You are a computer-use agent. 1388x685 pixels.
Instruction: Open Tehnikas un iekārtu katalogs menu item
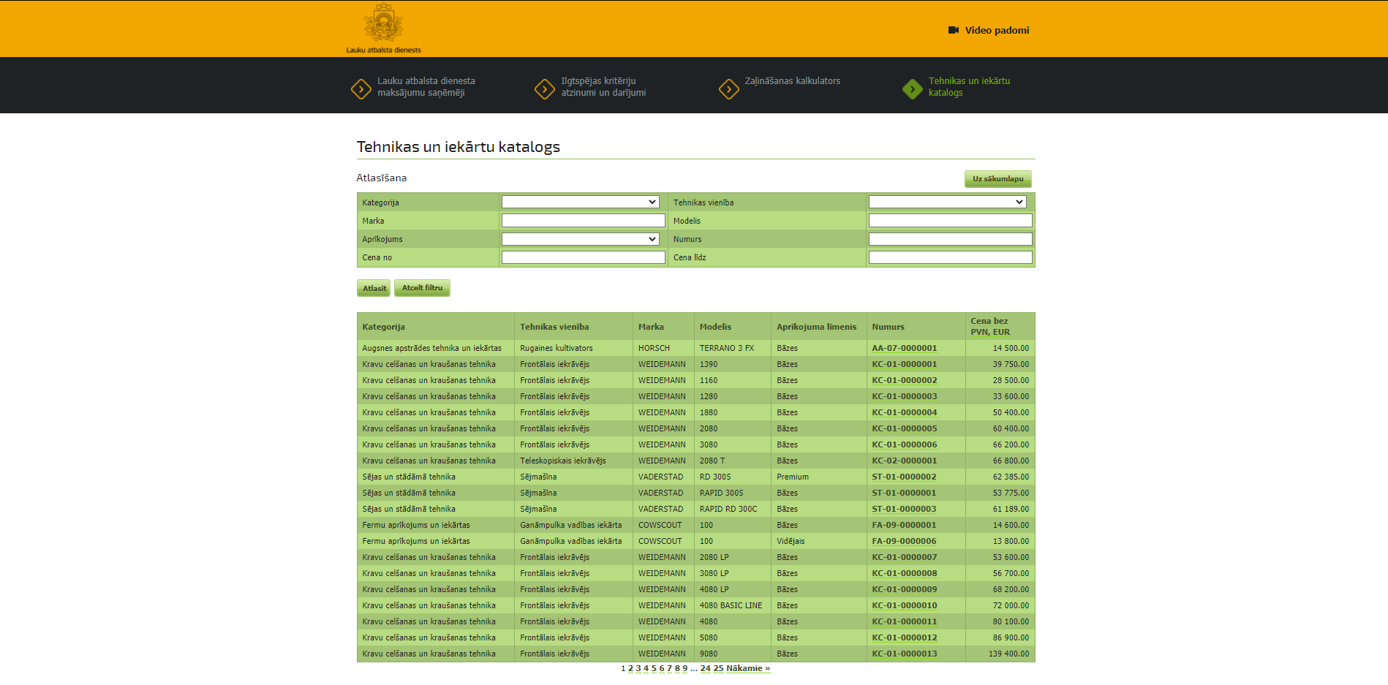[969, 87]
